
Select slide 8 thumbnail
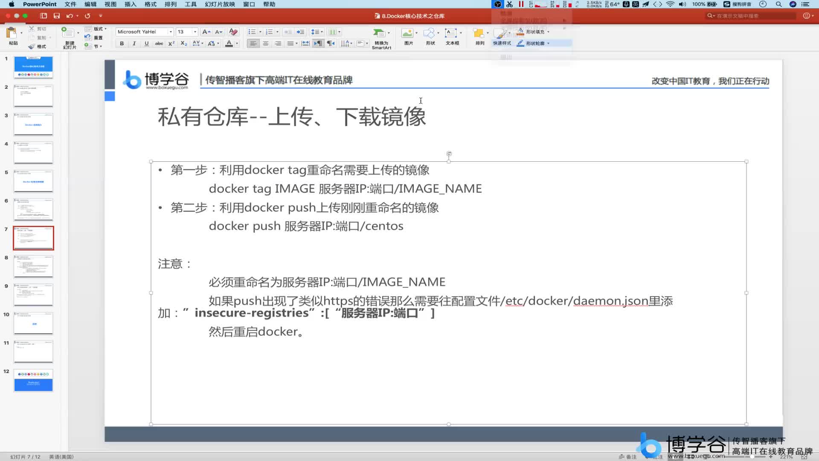click(33, 266)
